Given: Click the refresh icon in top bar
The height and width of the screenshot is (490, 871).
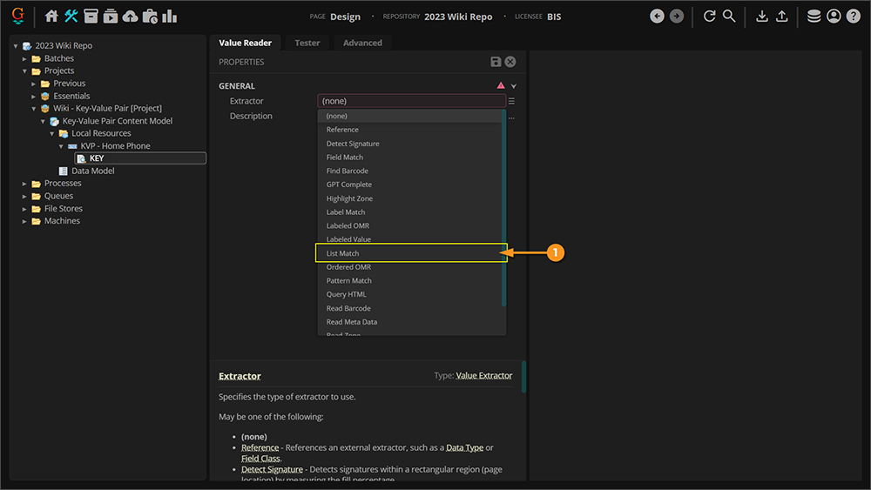Looking at the screenshot, I should click(709, 16).
